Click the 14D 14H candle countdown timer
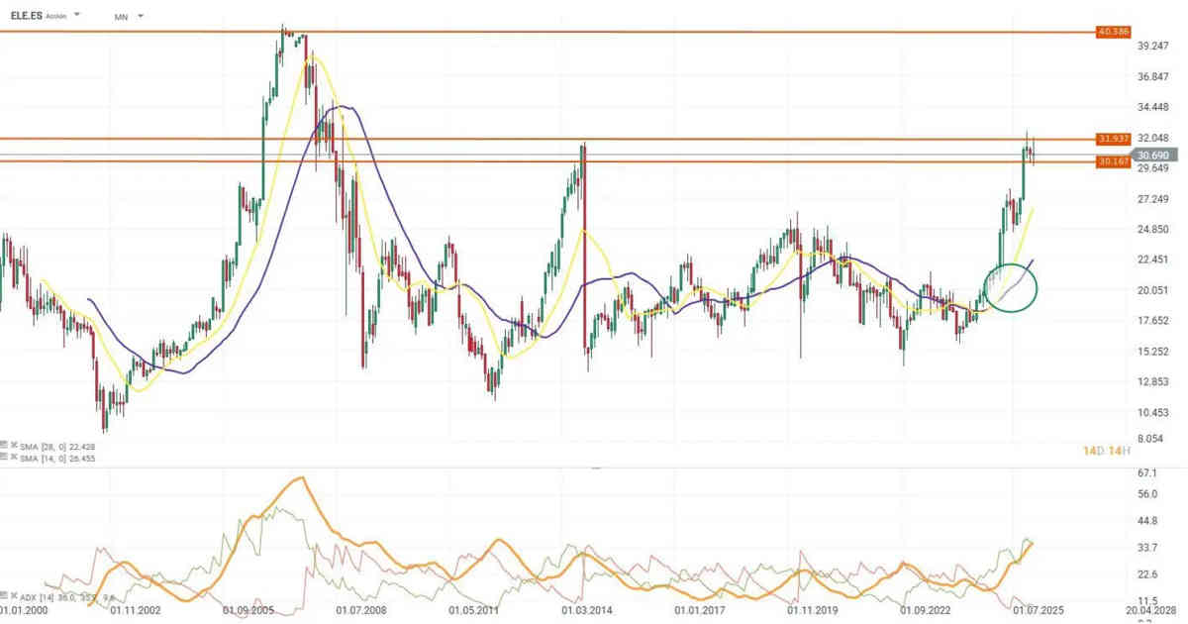Screen dimensions: 1188x624 [1106, 452]
